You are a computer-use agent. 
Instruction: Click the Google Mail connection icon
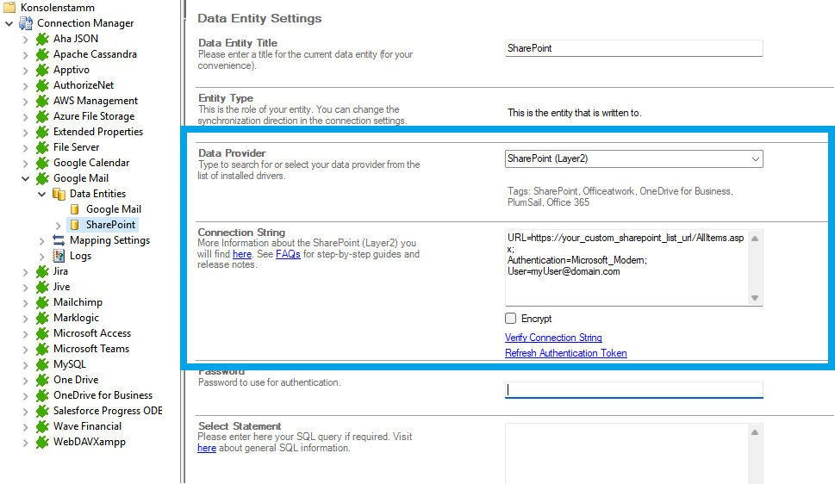click(42, 178)
